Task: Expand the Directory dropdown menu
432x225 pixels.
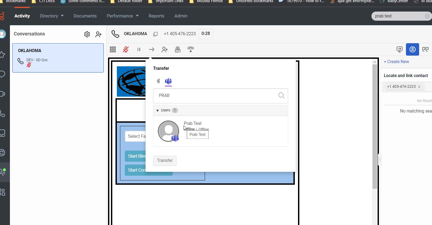Action: coord(52,16)
